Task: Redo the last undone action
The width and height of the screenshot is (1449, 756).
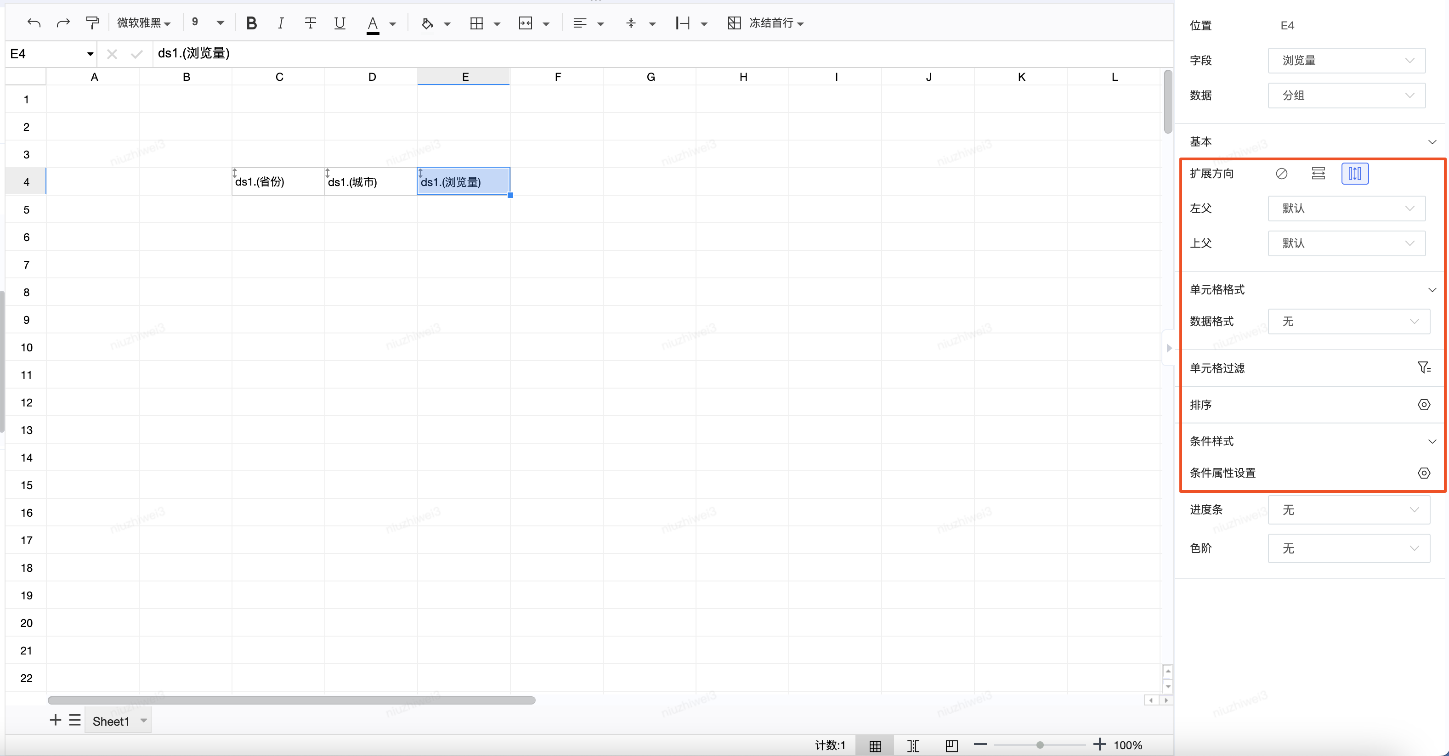Action: point(63,23)
